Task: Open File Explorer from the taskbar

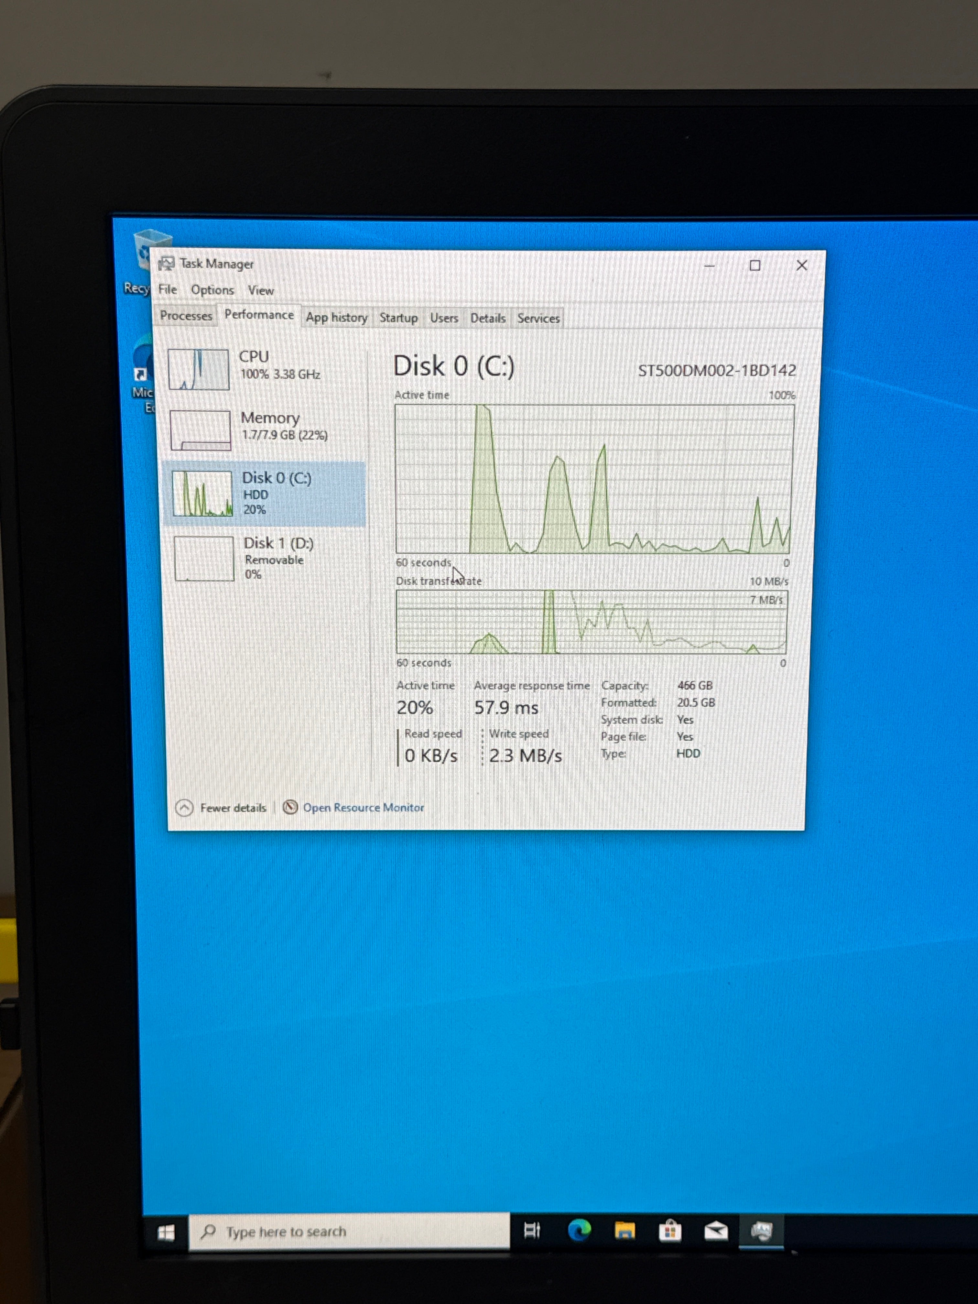Action: tap(625, 1230)
